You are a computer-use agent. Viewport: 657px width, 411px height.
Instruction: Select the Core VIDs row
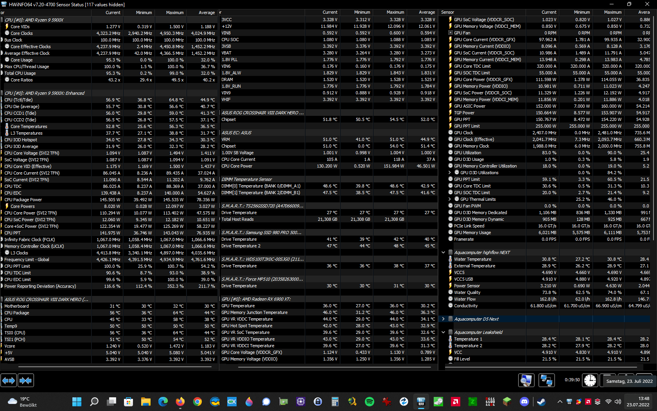click(109, 27)
